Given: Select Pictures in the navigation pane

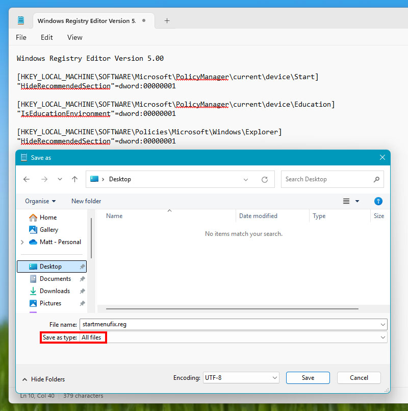Looking at the screenshot, I should click(x=52, y=303).
